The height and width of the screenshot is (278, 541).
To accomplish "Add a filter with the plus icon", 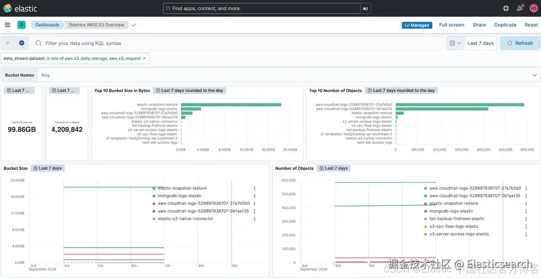I will (22, 43).
